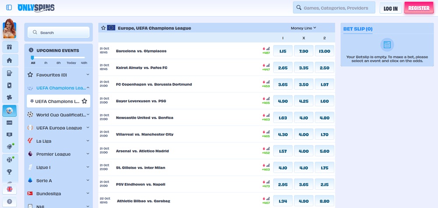Open the St. Gilloise vs. Inter Milan match
This screenshot has height=208, width=438.
coord(141,168)
